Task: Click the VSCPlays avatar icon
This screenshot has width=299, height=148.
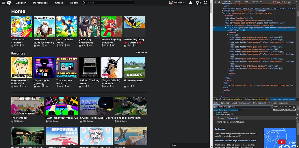Action: (x=171, y=3)
